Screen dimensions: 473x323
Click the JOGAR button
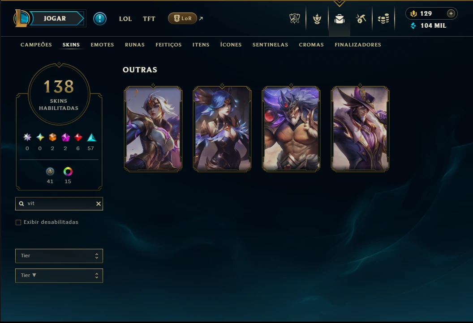[56, 18]
